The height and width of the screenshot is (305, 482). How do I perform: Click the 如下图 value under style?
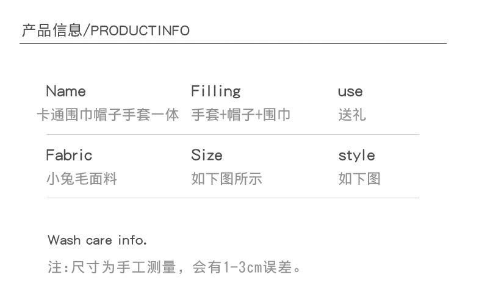[359, 179]
